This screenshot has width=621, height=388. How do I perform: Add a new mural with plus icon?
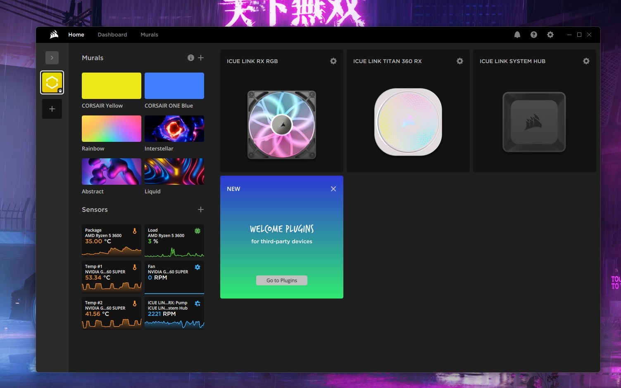(x=201, y=58)
